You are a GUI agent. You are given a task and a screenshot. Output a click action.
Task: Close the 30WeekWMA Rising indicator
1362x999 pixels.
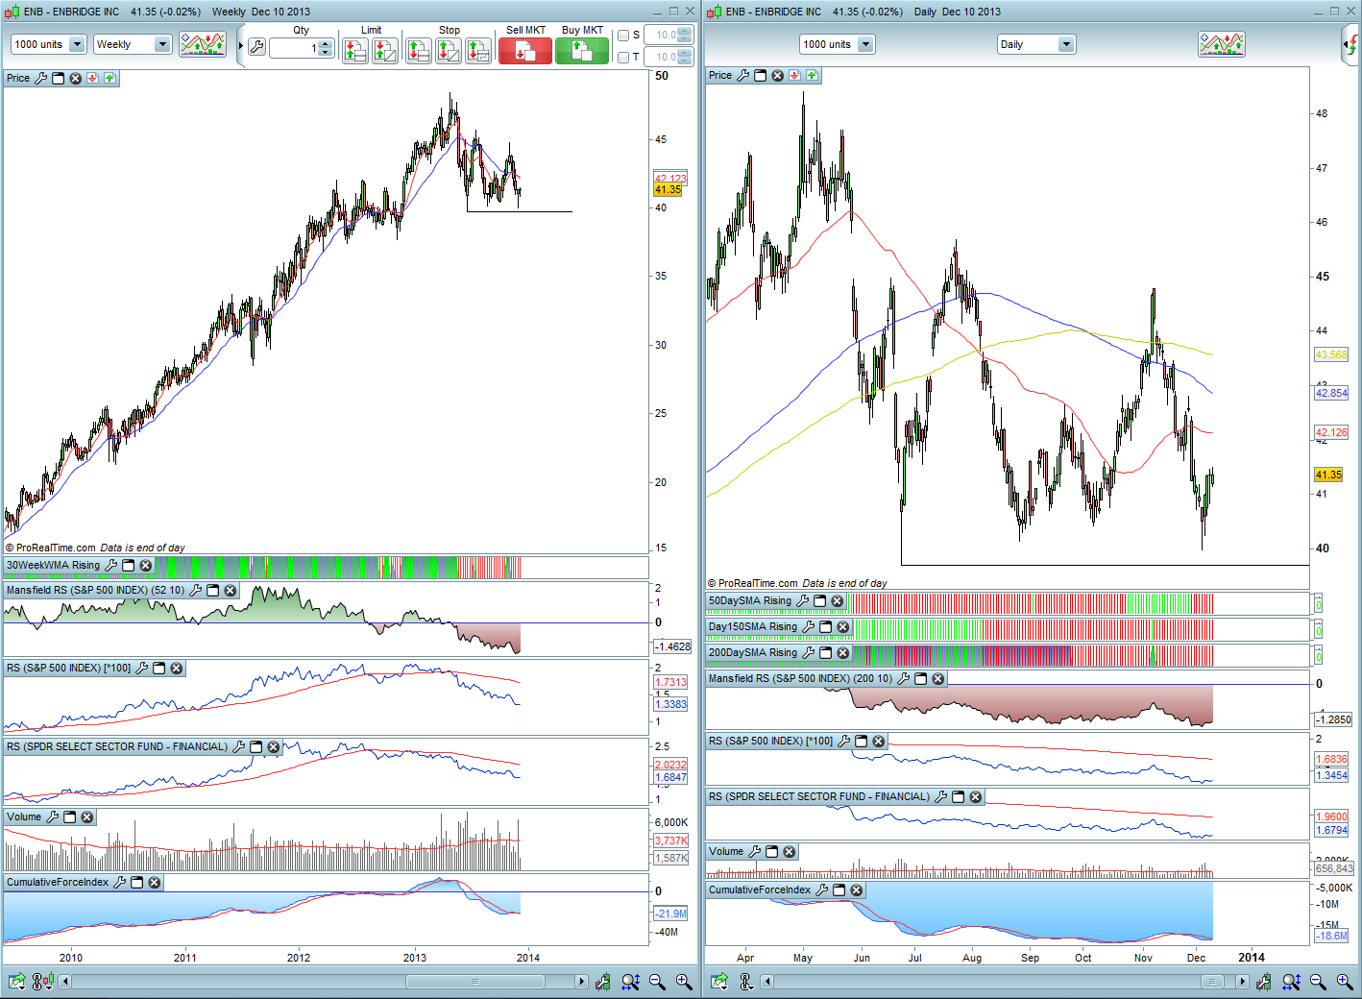[146, 566]
